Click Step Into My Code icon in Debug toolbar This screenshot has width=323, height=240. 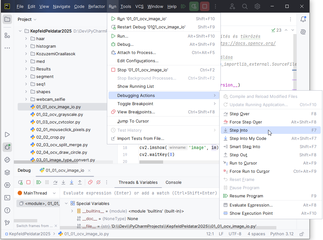(72, 182)
